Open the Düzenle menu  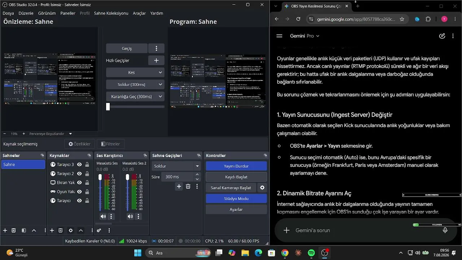point(26,13)
